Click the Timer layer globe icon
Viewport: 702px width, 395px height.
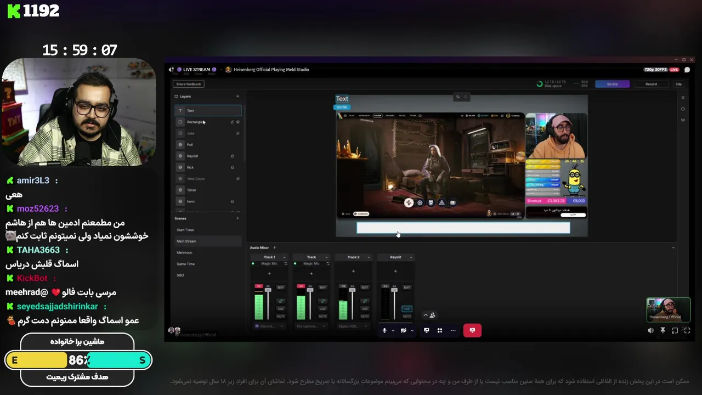click(180, 190)
